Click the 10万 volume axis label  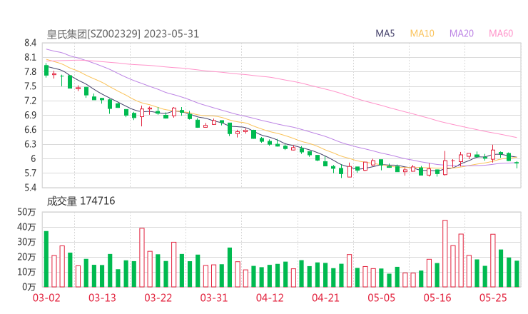[26, 272]
